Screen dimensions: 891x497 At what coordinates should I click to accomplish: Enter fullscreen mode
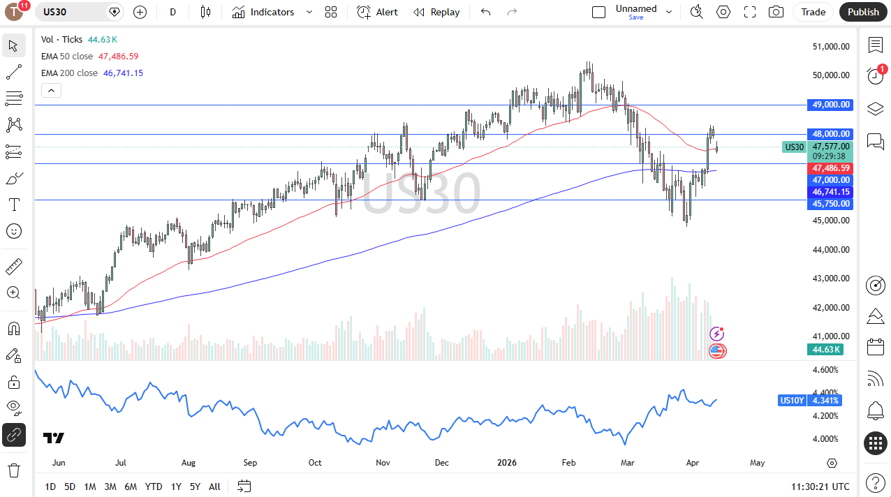(750, 12)
